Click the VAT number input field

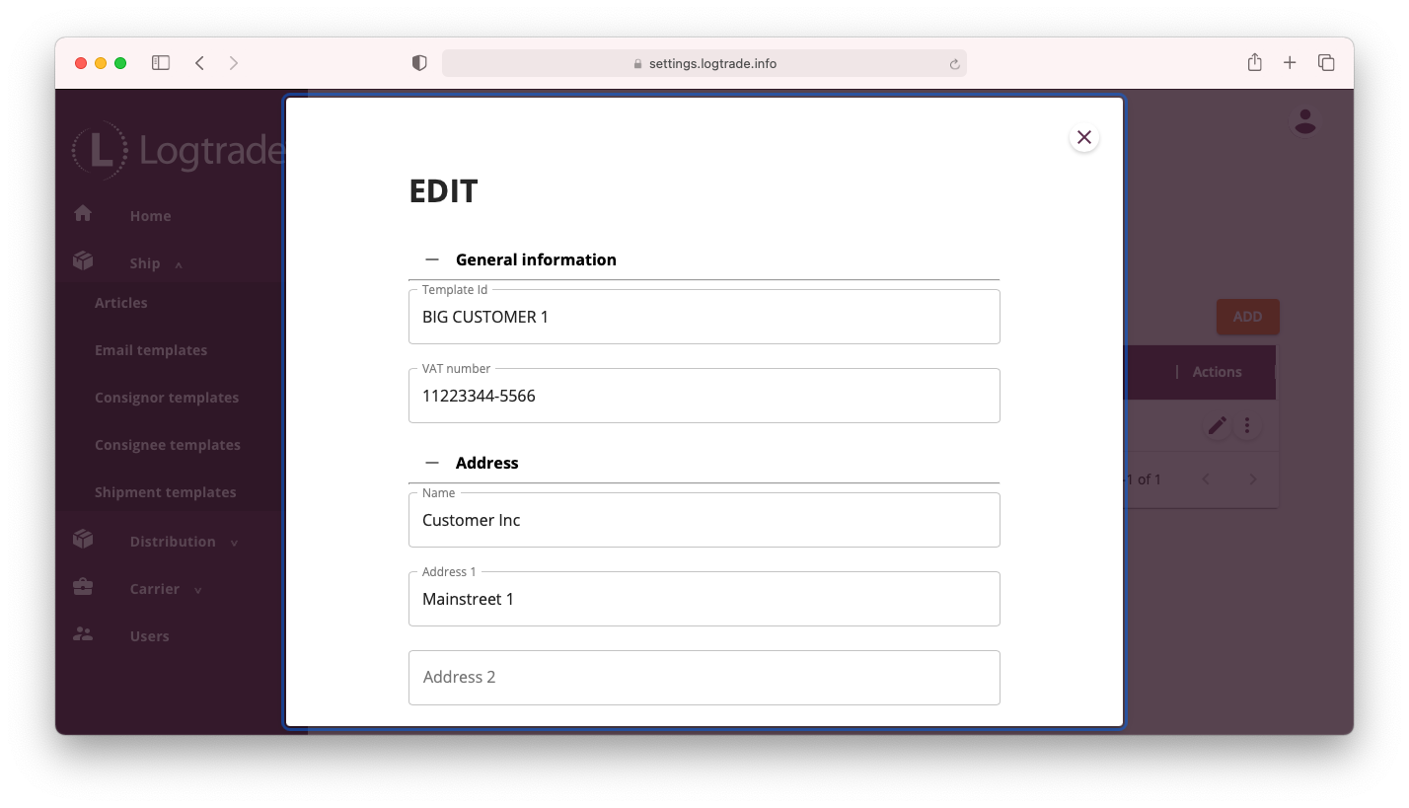coord(704,396)
